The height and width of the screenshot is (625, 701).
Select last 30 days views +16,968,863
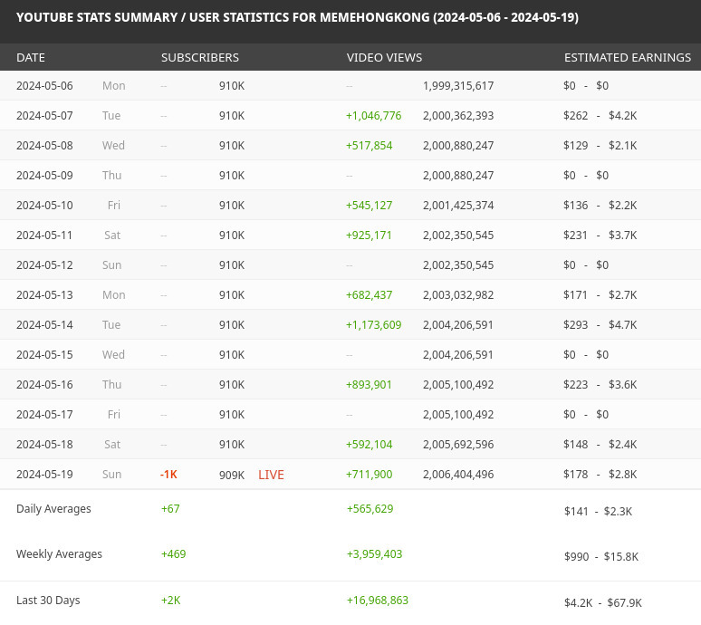pyautogui.click(x=378, y=601)
